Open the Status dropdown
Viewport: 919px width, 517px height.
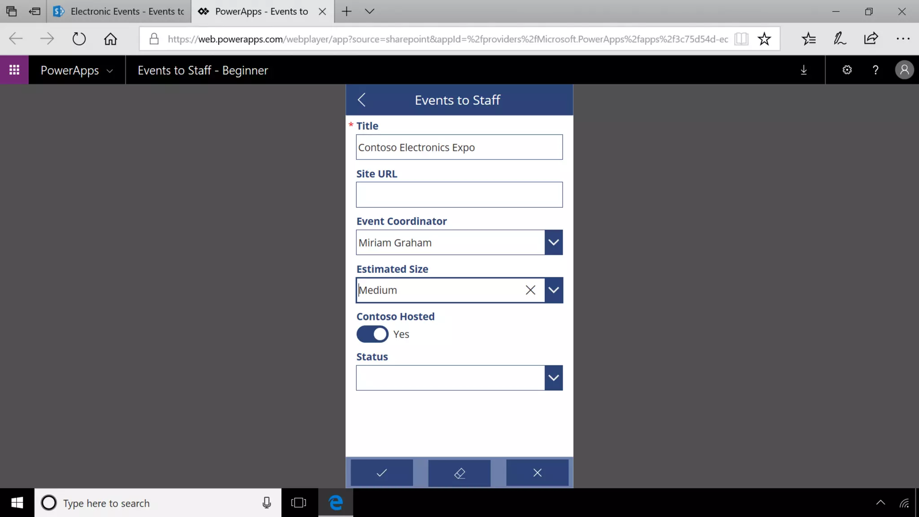pyautogui.click(x=553, y=378)
